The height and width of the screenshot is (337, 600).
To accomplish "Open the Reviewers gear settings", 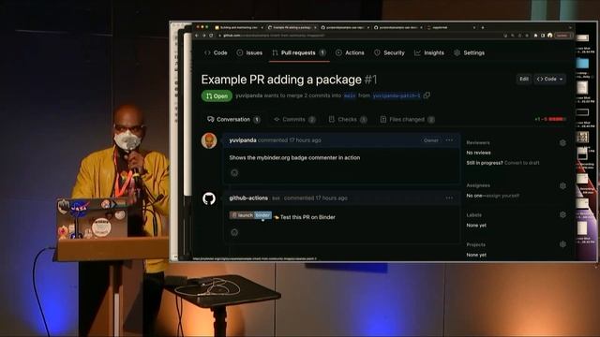I will [562, 142].
